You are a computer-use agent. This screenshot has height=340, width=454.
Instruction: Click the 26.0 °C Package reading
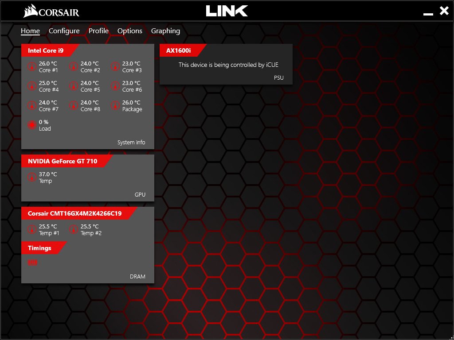[131, 102]
